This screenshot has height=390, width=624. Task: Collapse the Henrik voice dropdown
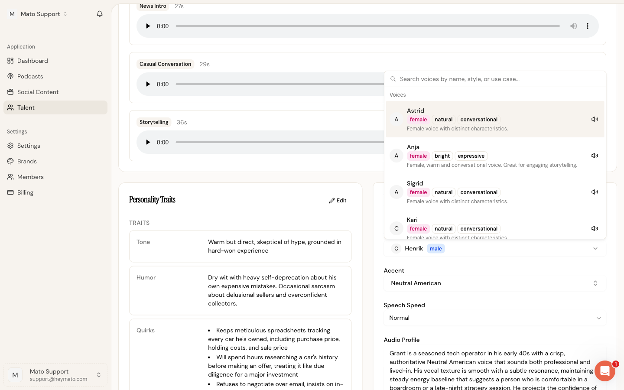[x=495, y=248]
